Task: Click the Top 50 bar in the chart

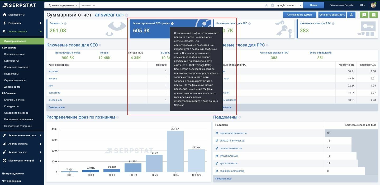Action: pos(175,152)
